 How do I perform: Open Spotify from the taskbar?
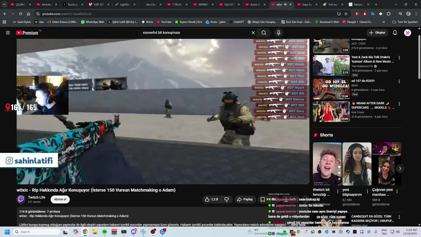point(105,232)
